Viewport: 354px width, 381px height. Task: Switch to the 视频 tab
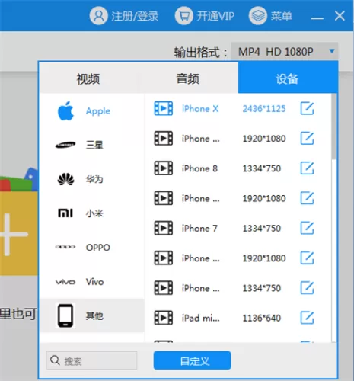(88, 78)
